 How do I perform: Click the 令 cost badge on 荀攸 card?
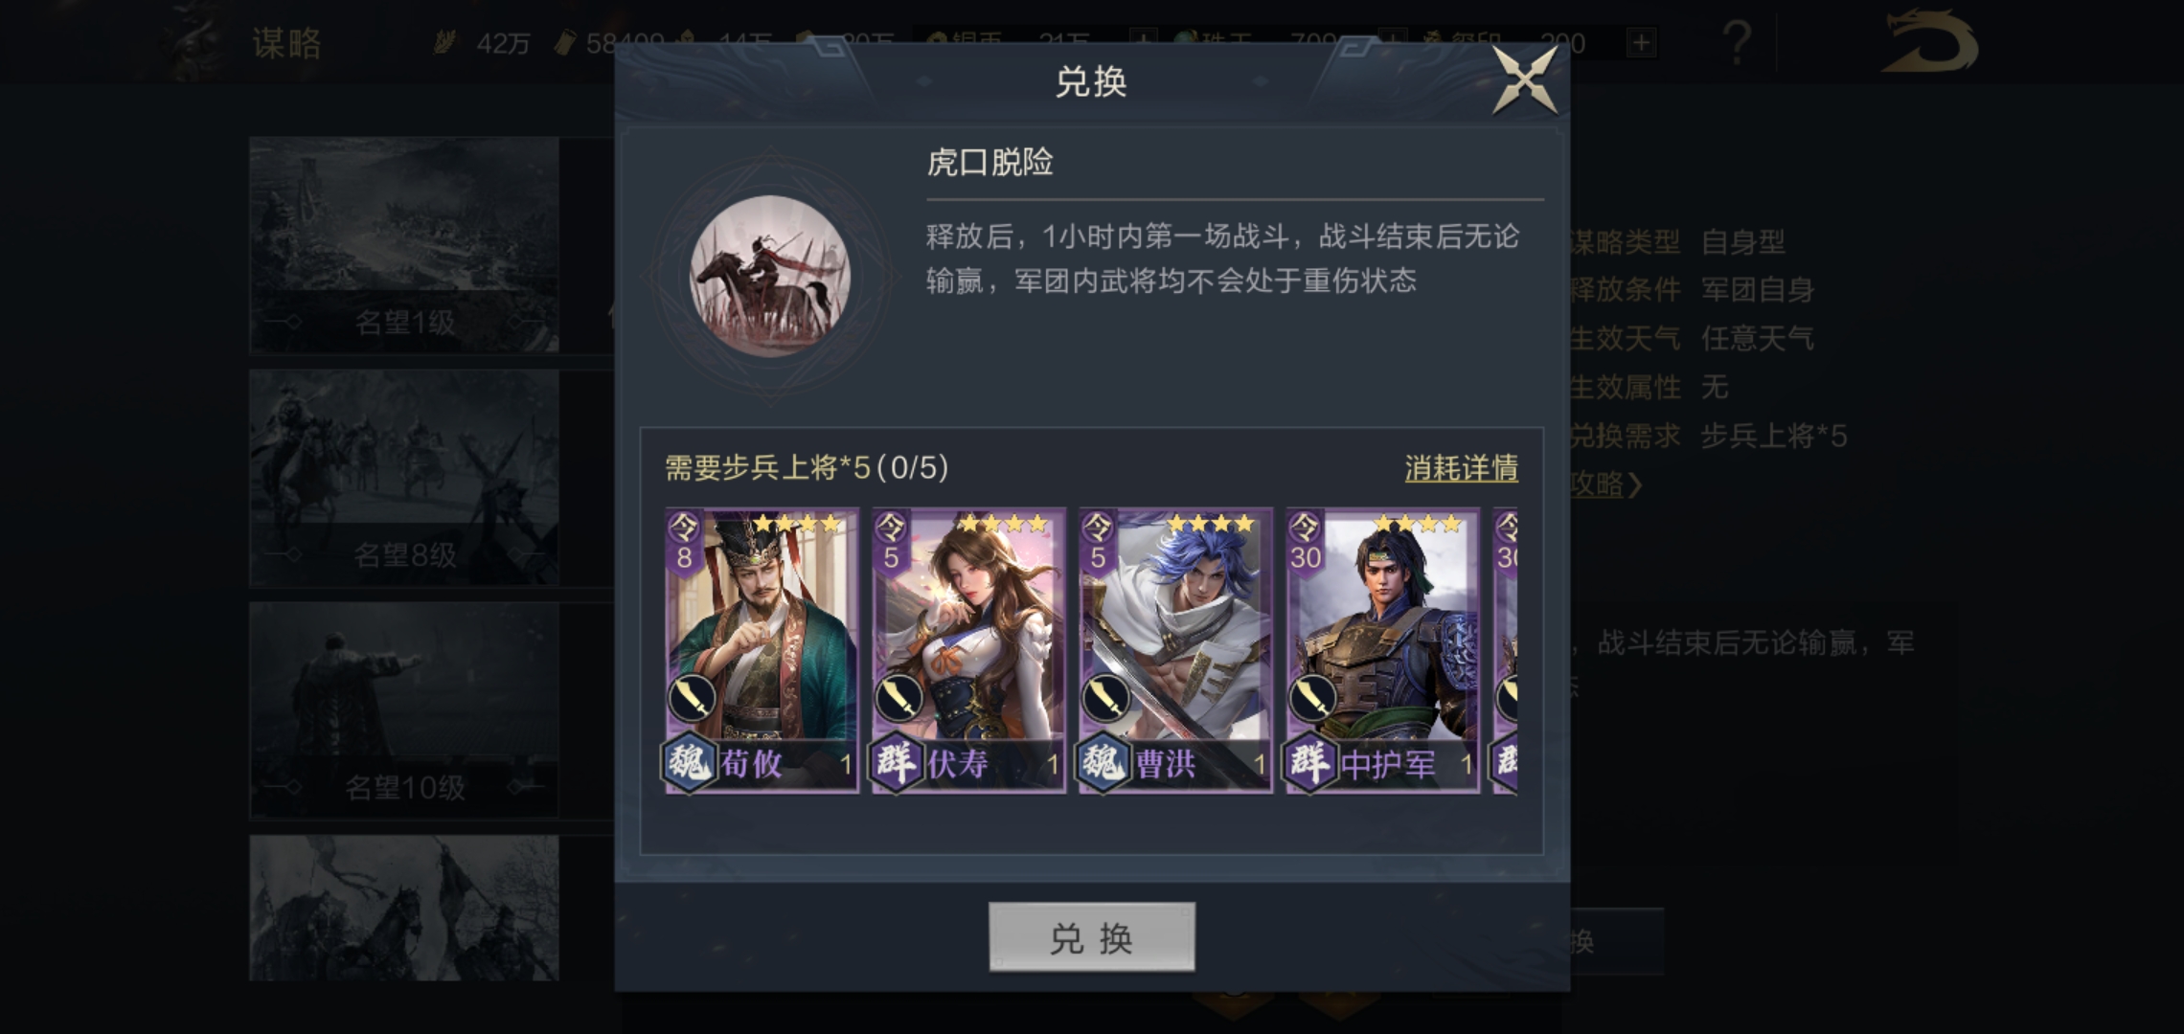pos(684,541)
